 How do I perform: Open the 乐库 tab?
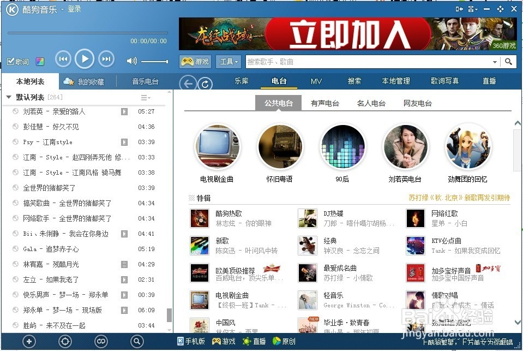click(x=242, y=81)
